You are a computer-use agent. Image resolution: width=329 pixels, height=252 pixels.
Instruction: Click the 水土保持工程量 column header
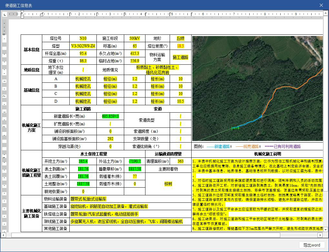94,154
